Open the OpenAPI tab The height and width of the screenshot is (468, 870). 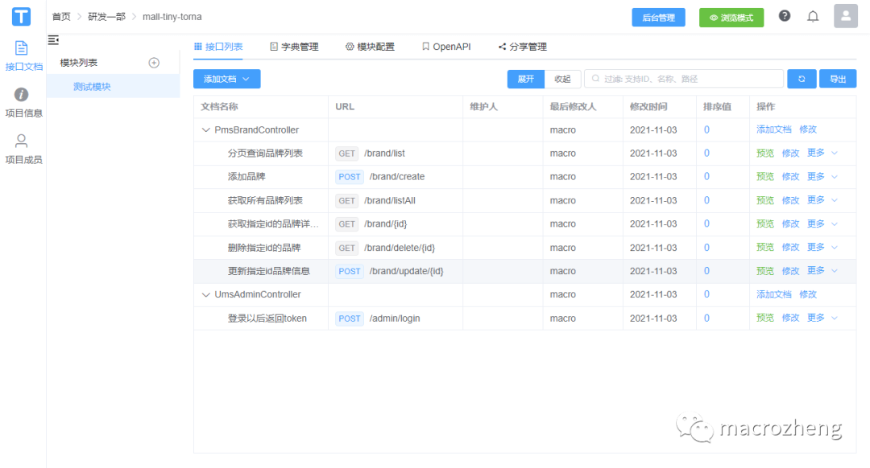[x=445, y=46]
